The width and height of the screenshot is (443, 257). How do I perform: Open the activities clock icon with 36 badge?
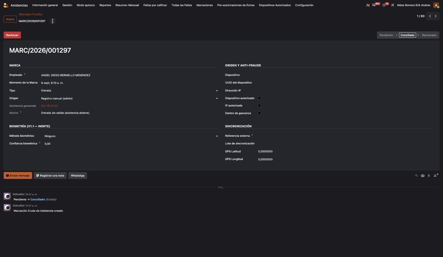tap(384, 5)
